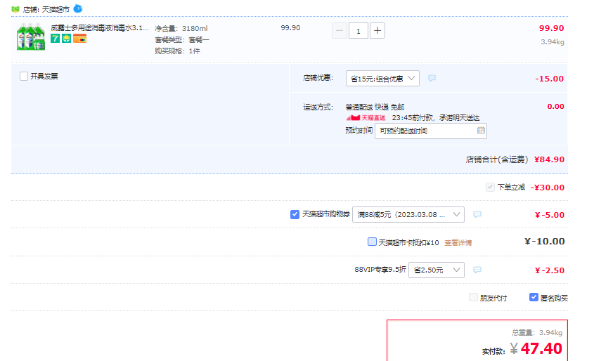
Task: Click the final payment amount 47.40
Action: [x=541, y=348]
